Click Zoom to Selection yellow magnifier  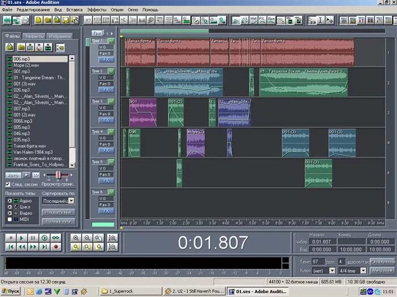pos(75,247)
